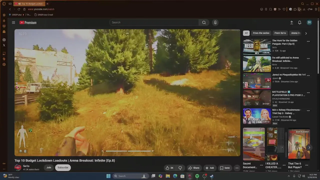Open more actions beside Save
Screen dimensions: 320x180
[x=237, y=168]
